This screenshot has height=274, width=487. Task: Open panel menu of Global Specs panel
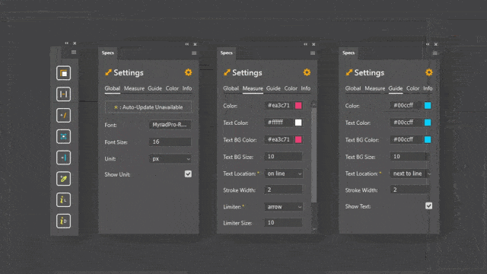coord(194,53)
